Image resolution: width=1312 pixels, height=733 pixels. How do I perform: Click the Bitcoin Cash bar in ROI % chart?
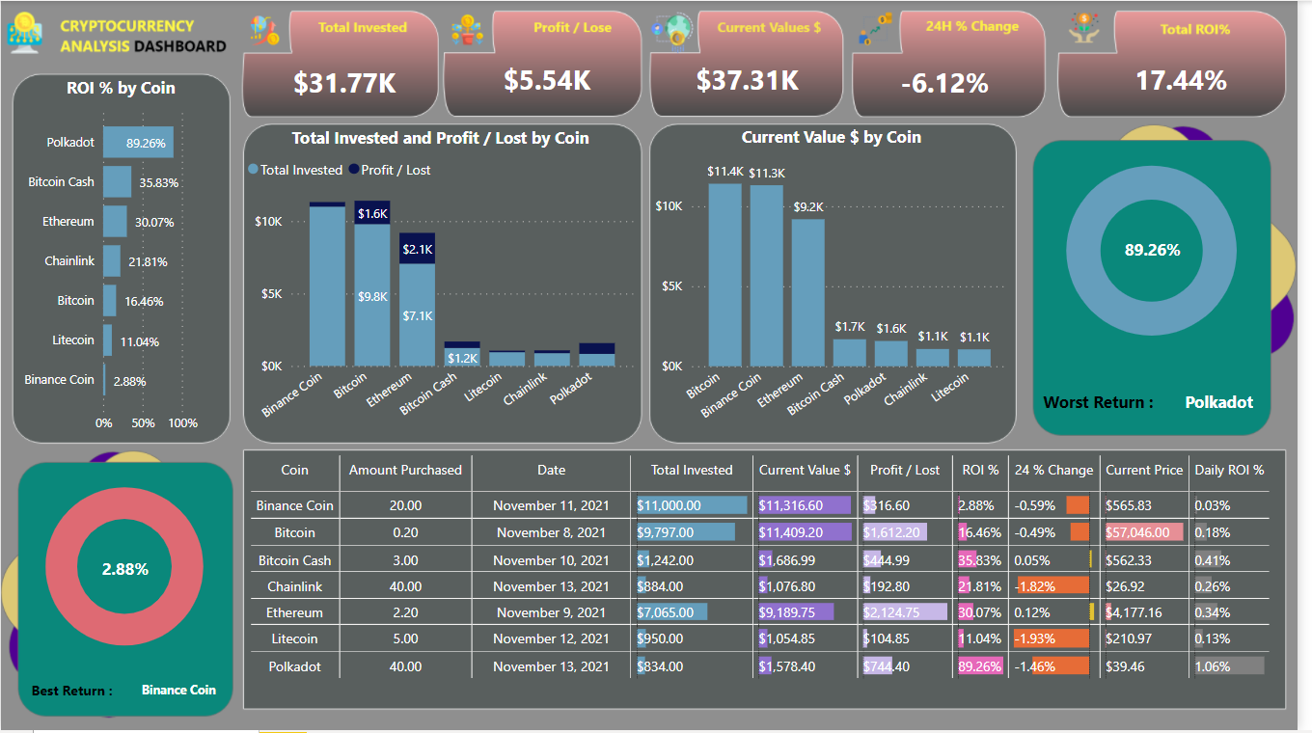tap(118, 181)
